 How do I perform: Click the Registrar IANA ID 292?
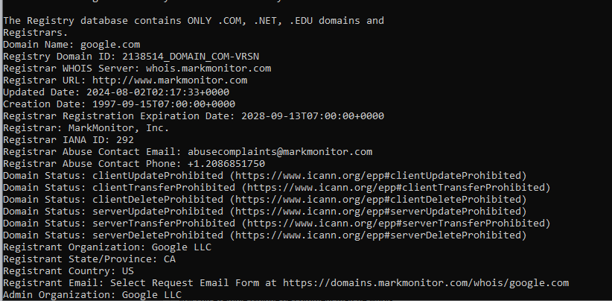coord(125,139)
